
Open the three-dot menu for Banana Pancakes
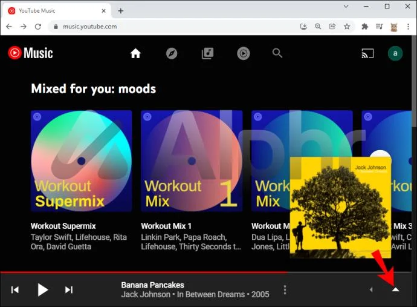(285, 289)
